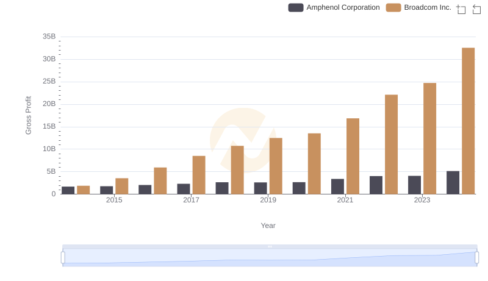
Task: Click the Gross Profit axis title
Action: point(28,115)
